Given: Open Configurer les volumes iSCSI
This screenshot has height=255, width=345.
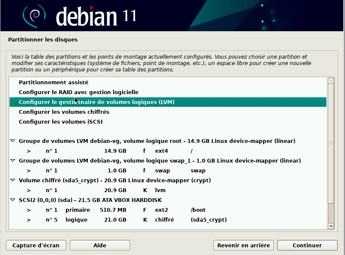Looking at the screenshot, I should (x=60, y=122).
